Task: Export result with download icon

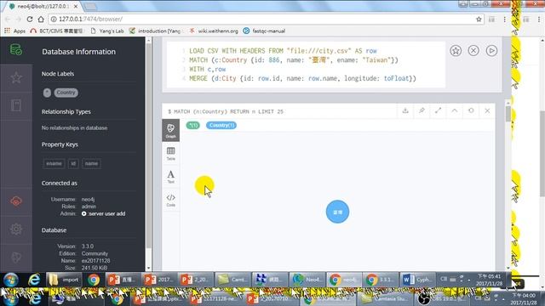Action: (405, 111)
